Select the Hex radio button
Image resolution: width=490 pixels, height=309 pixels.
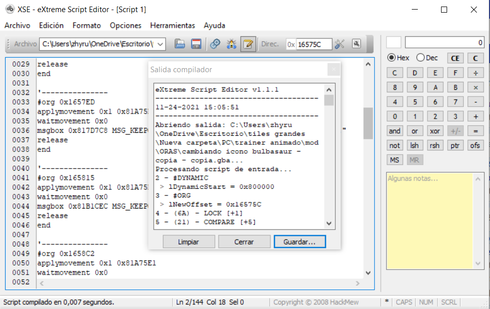(391, 58)
